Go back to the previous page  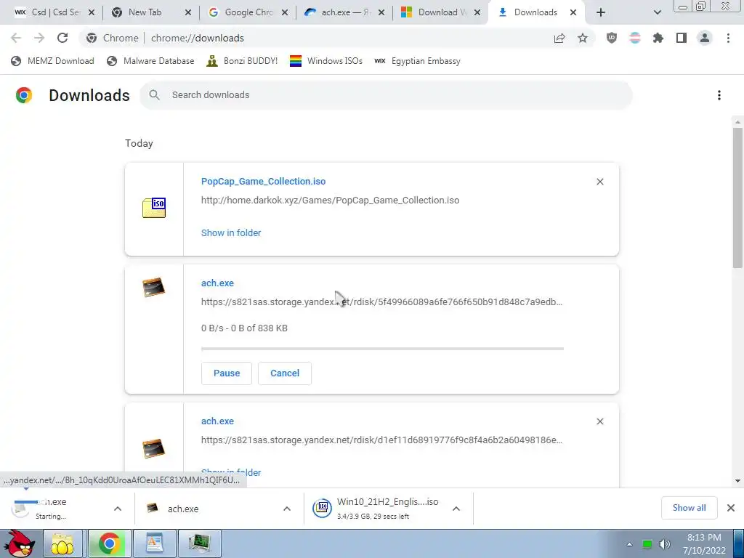[16, 38]
